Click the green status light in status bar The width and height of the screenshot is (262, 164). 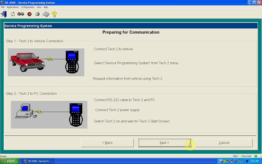pos(255,156)
